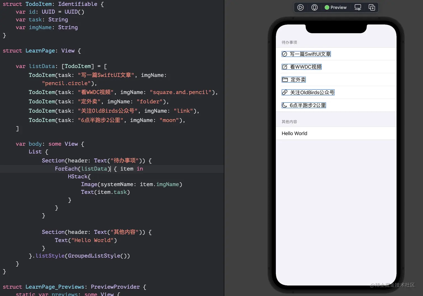Click the Text("Hello World") code line
Image resolution: width=423 pixels, height=296 pixels.
pos(86,240)
